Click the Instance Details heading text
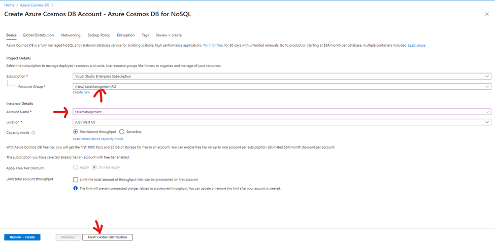This screenshot has width=495, height=245. click(20, 104)
